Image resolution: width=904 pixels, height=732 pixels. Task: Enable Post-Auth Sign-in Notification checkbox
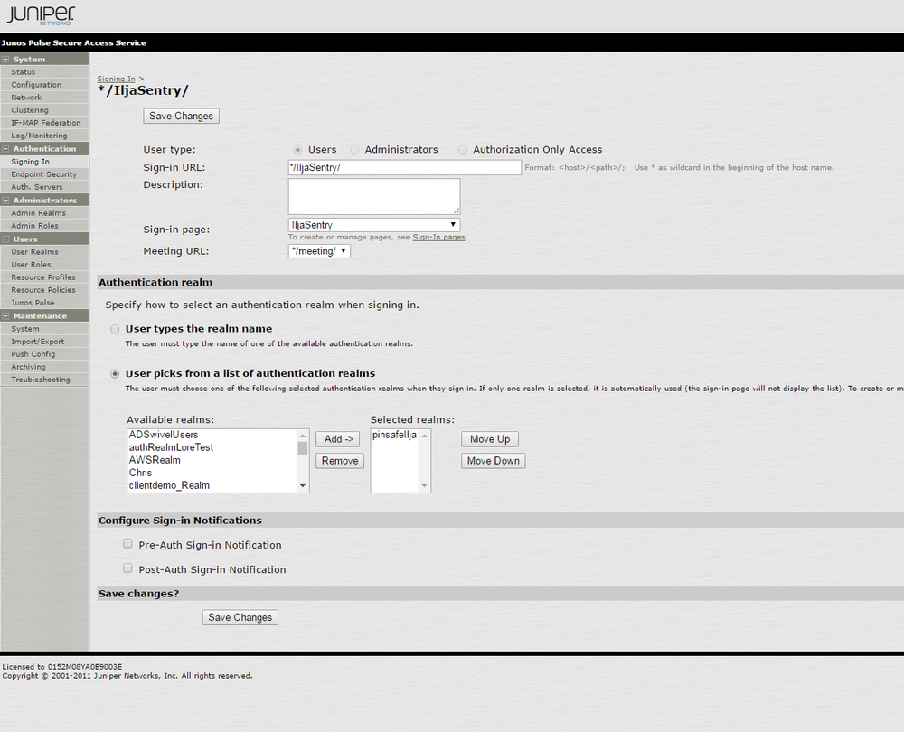127,568
